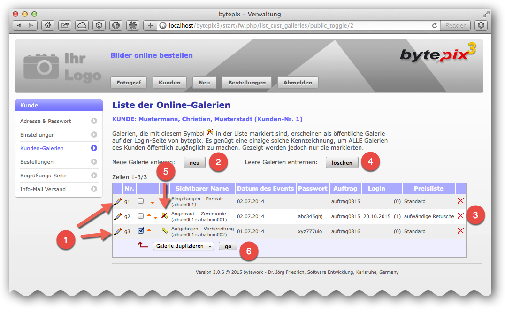
Task: Click the event date 01.07.2014
Action: coord(251,231)
